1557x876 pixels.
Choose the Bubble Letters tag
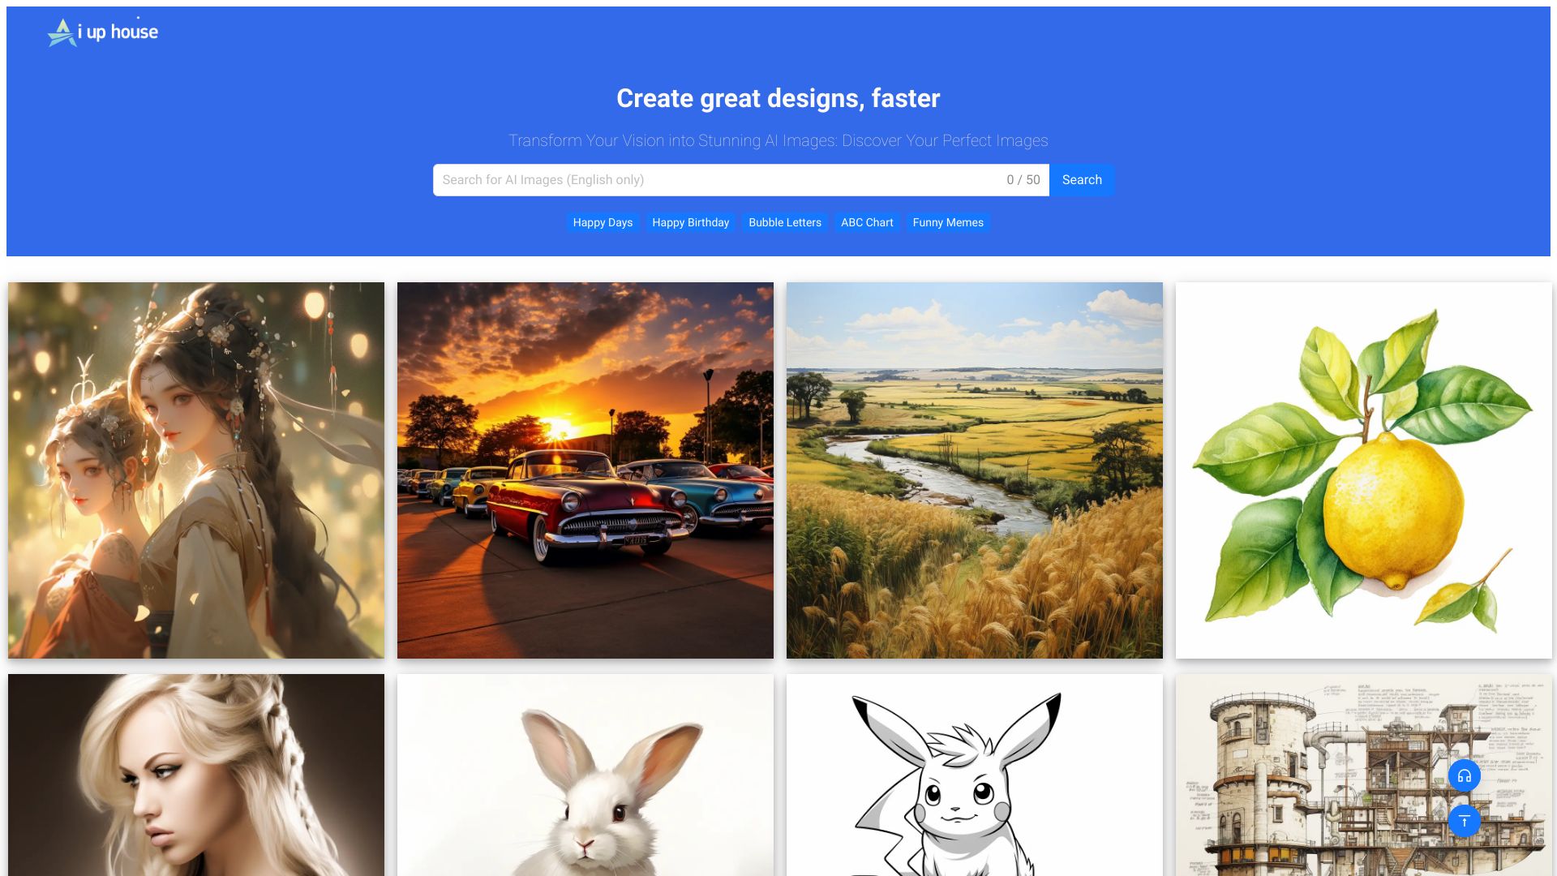(784, 222)
